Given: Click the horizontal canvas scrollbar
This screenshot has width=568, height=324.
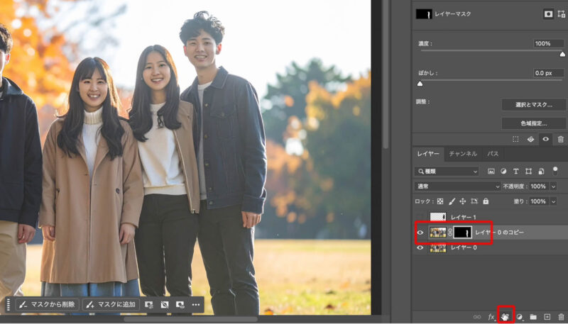Looking at the screenshot, I should [191, 319].
